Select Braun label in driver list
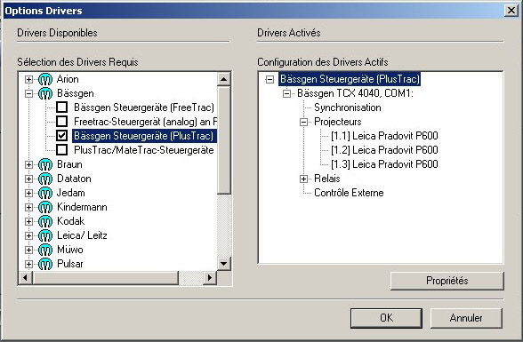 pos(69,164)
